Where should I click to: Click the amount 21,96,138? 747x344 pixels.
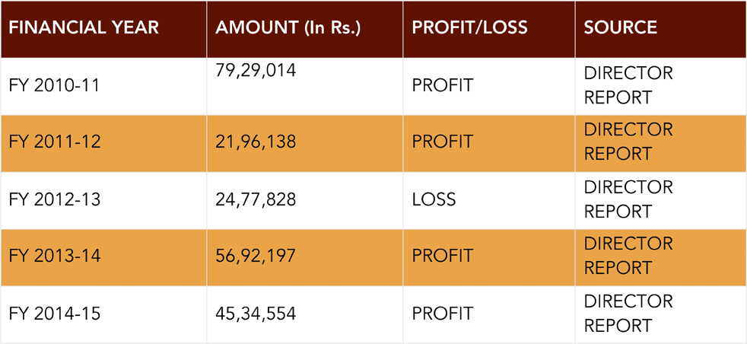[x=256, y=142]
